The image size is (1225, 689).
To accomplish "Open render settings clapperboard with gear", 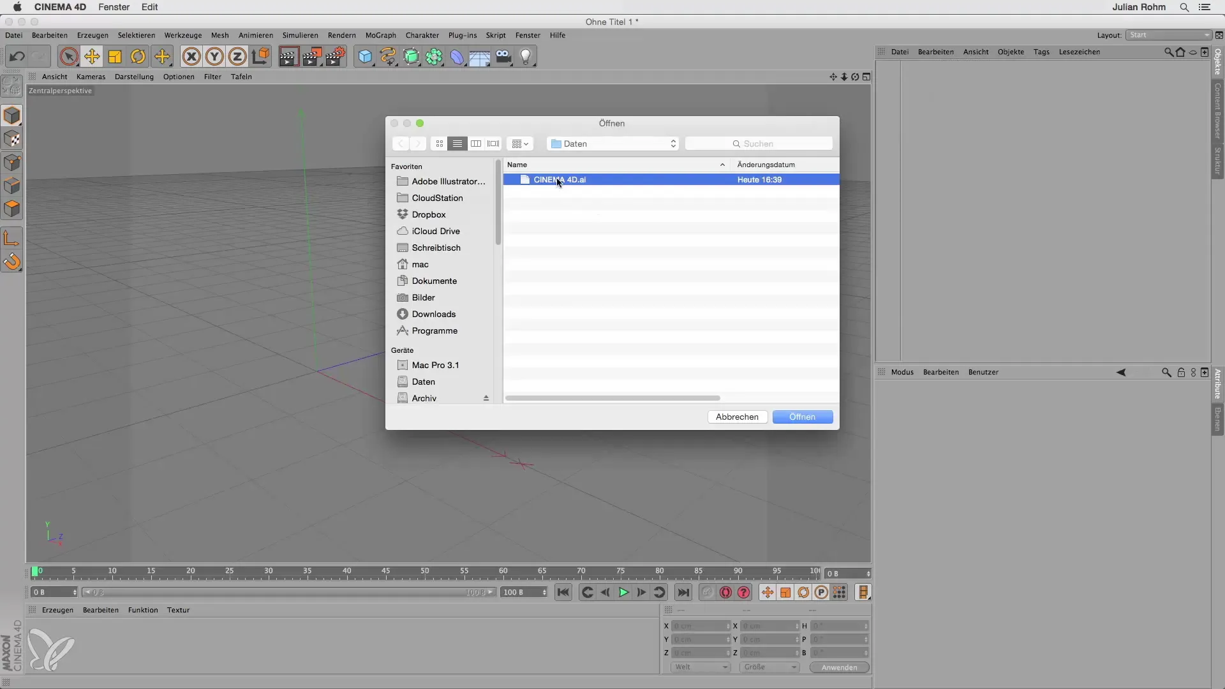I will point(336,56).
